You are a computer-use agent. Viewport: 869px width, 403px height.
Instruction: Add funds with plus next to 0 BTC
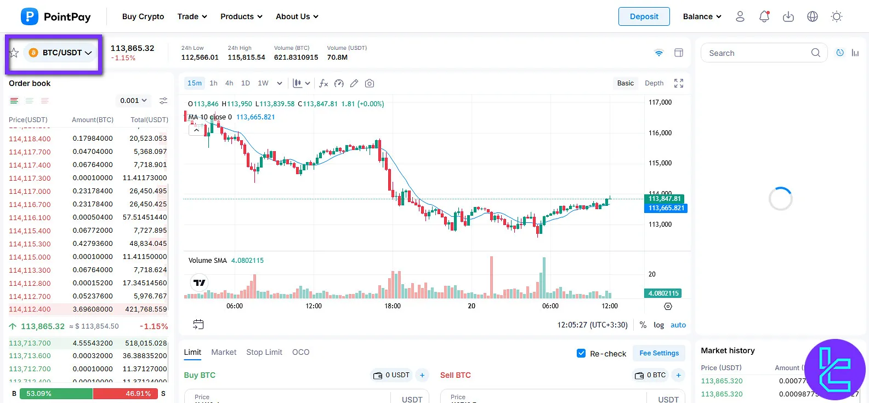(678, 375)
